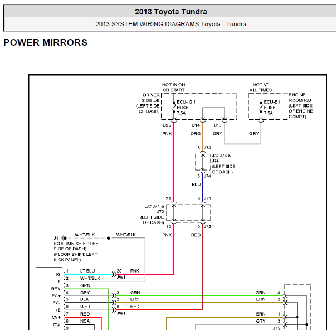Screen dimensions: 336x330
Task: Click the 'EC+' terminal label
Action: click(x=56, y=296)
